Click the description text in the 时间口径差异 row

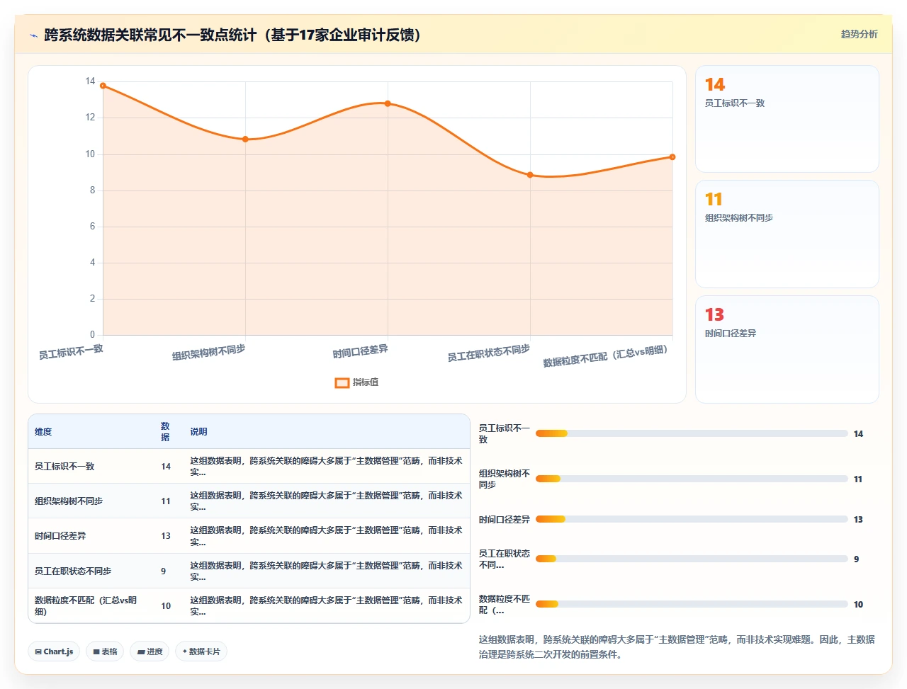pyautogui.click(x=326, y=536)
